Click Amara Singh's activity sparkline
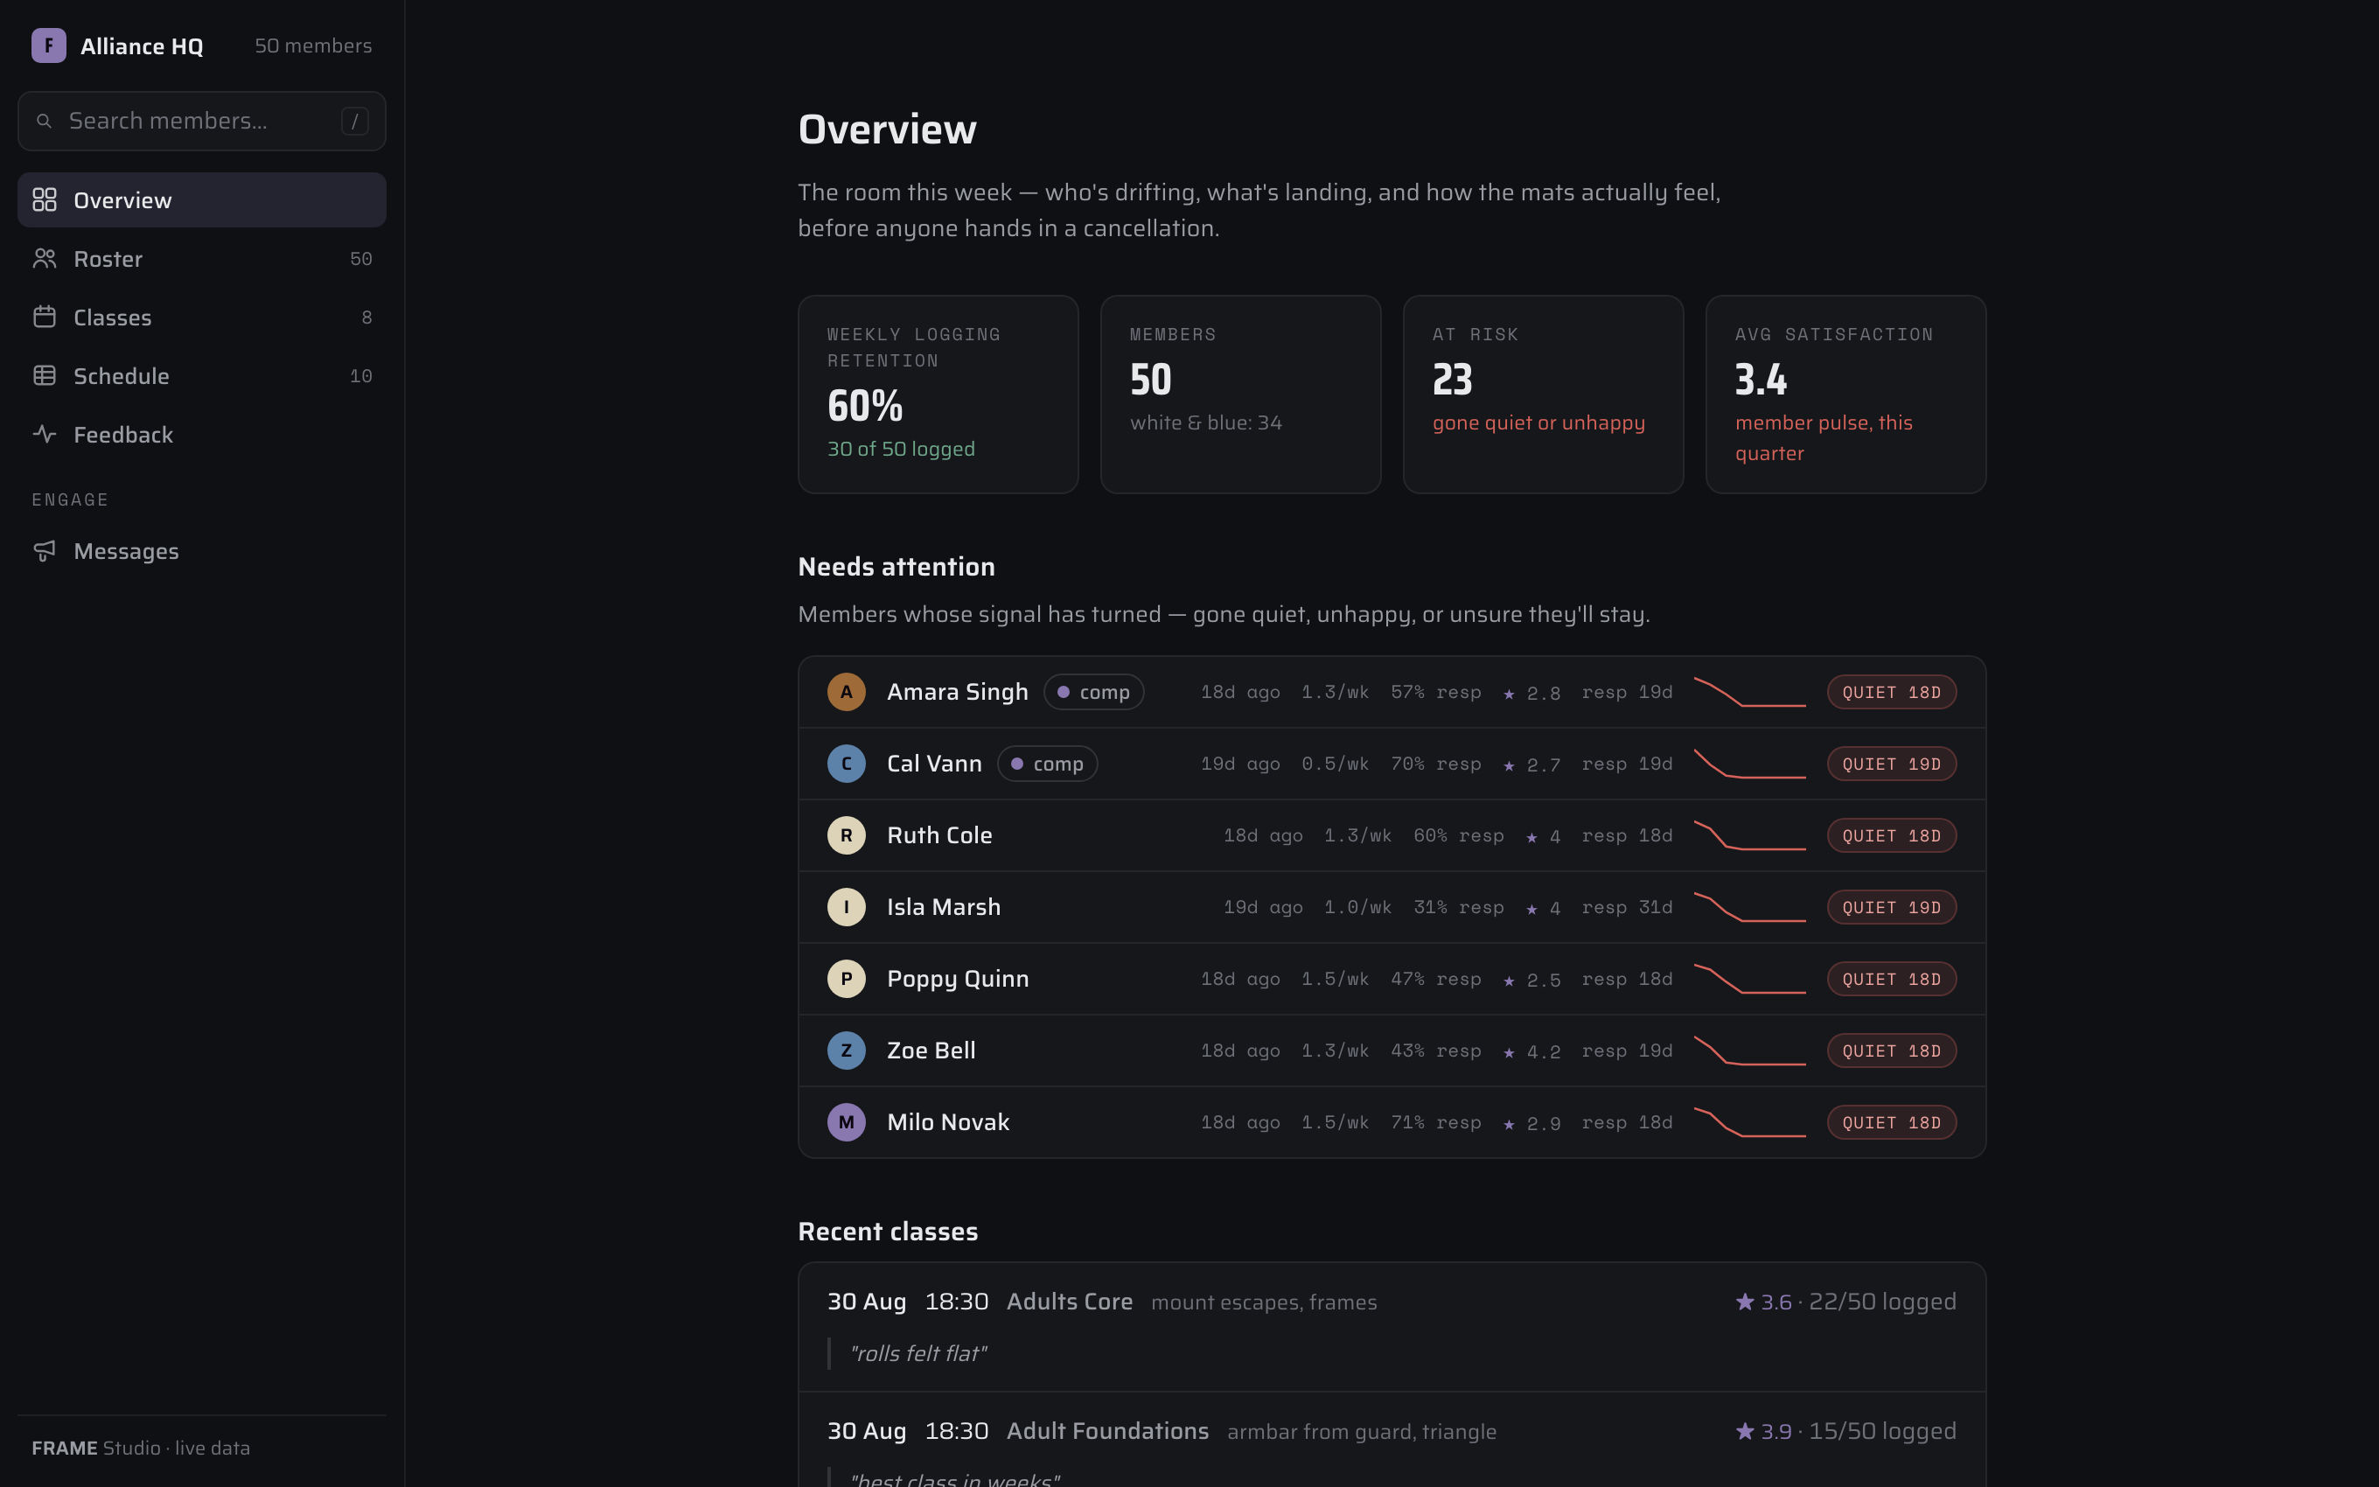 [x=1750, y=691]
